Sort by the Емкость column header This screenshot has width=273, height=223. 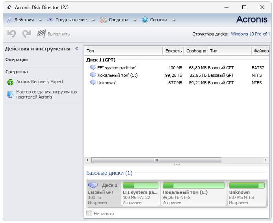pos(173,51)
